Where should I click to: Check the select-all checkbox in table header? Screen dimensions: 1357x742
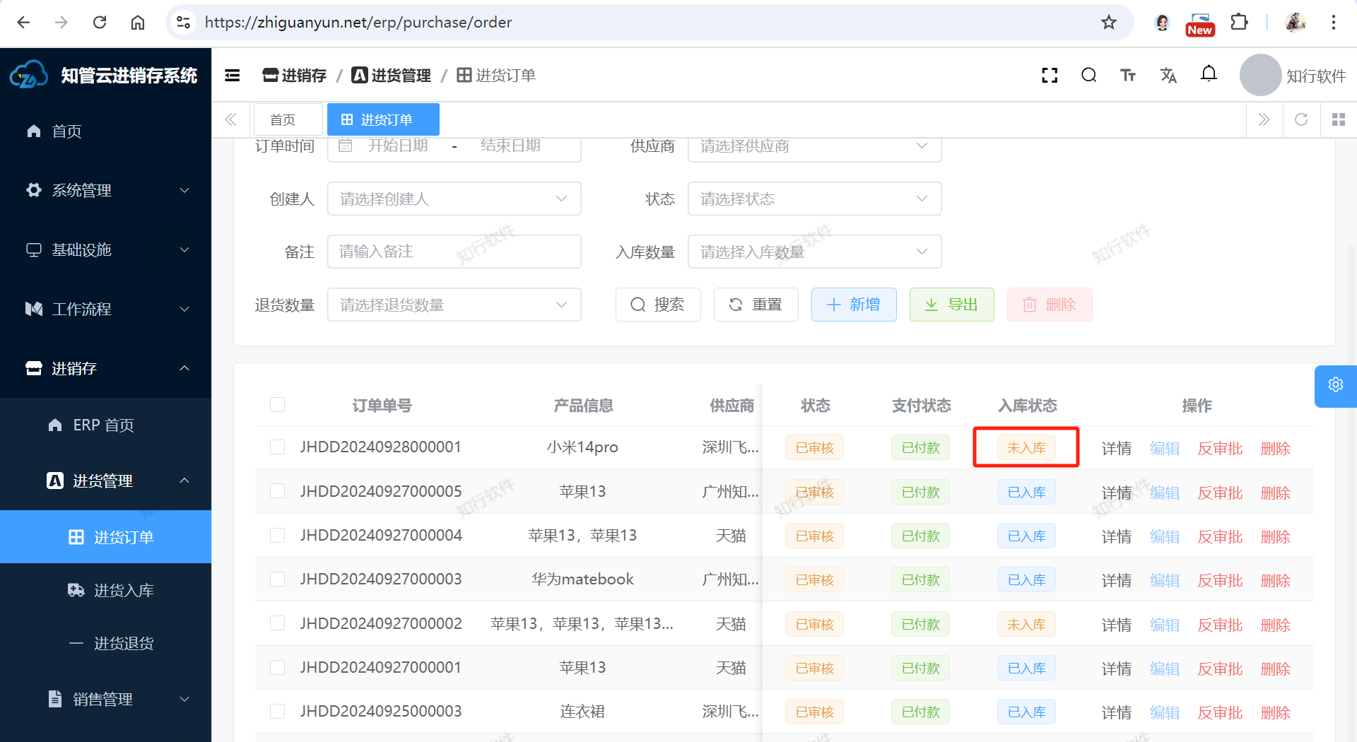(277, 405)
